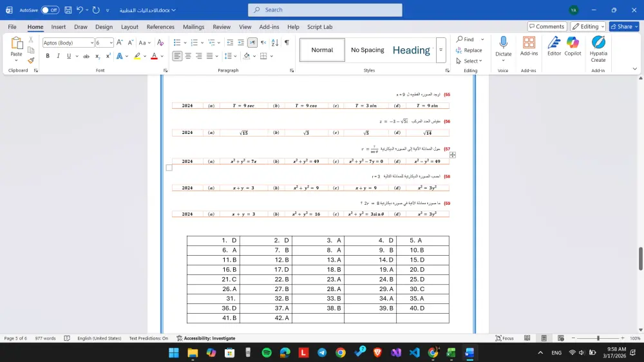Open Copilot from the ribbon
The image size is (644, 362).
coord(573,46)
